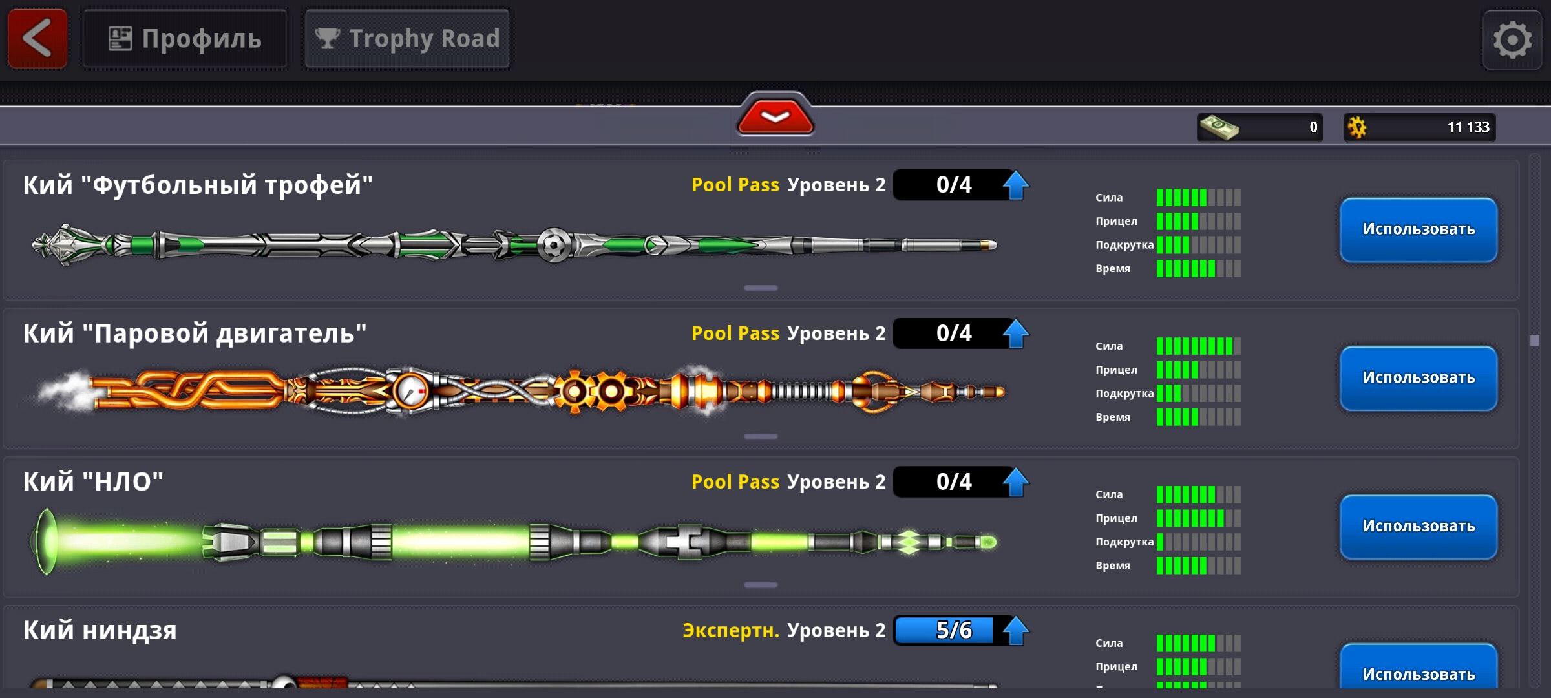The image size is (1551, 698).
Task: Click the red back arrow button
Action: pos(37,39)
